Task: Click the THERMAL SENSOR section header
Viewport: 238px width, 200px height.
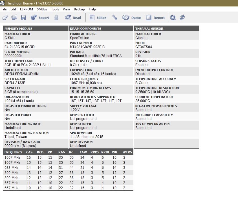Action: [x=166, y=29]
